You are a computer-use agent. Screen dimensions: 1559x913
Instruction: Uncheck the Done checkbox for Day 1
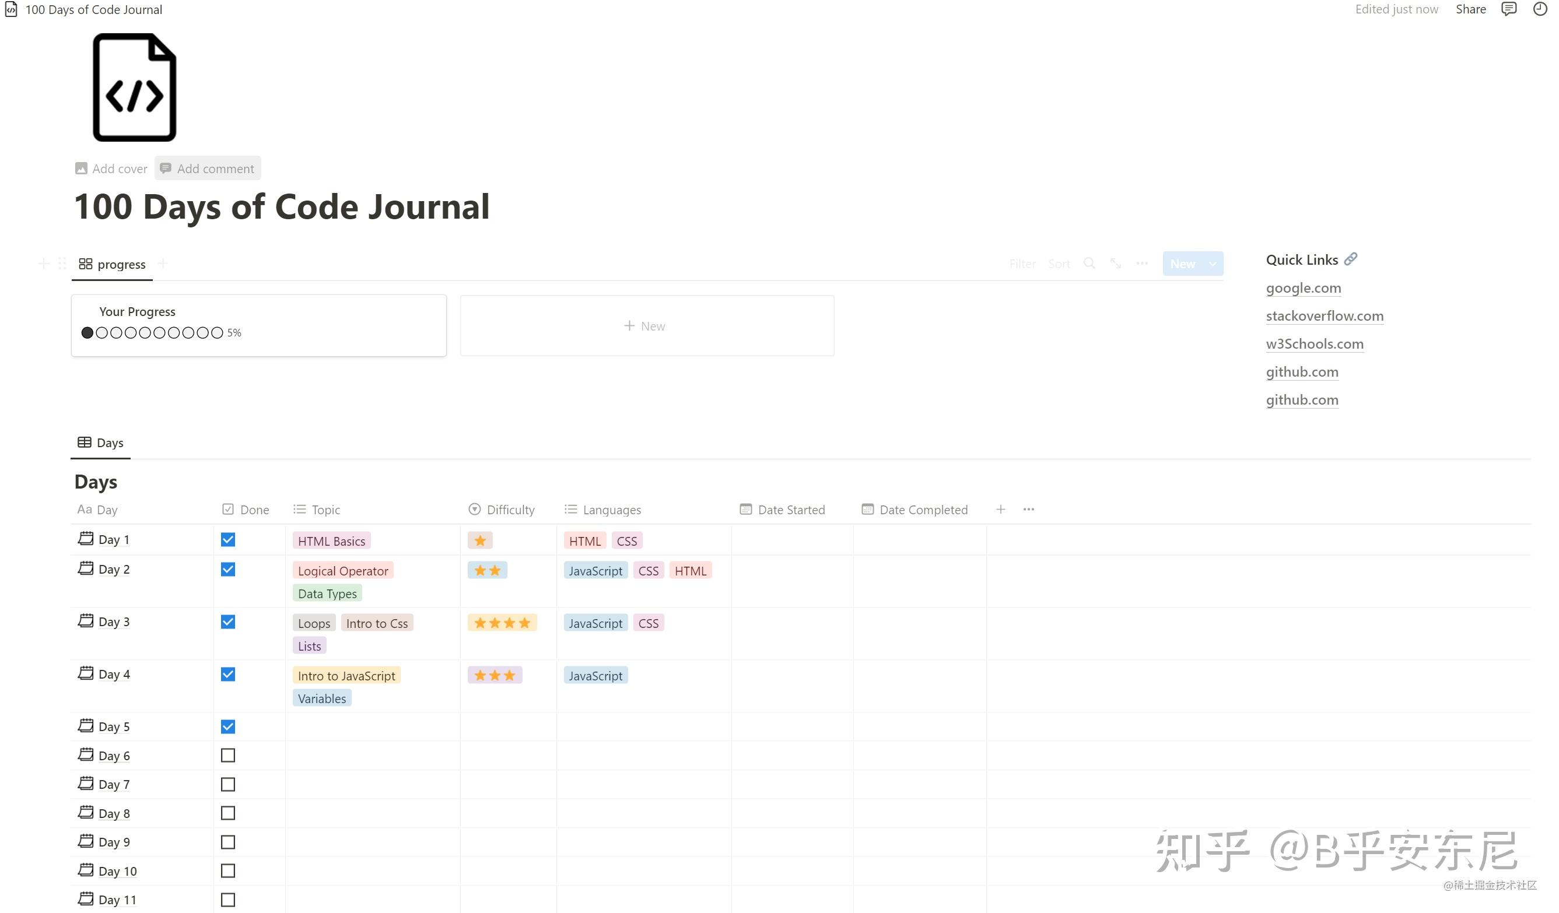tap(227, 539)
